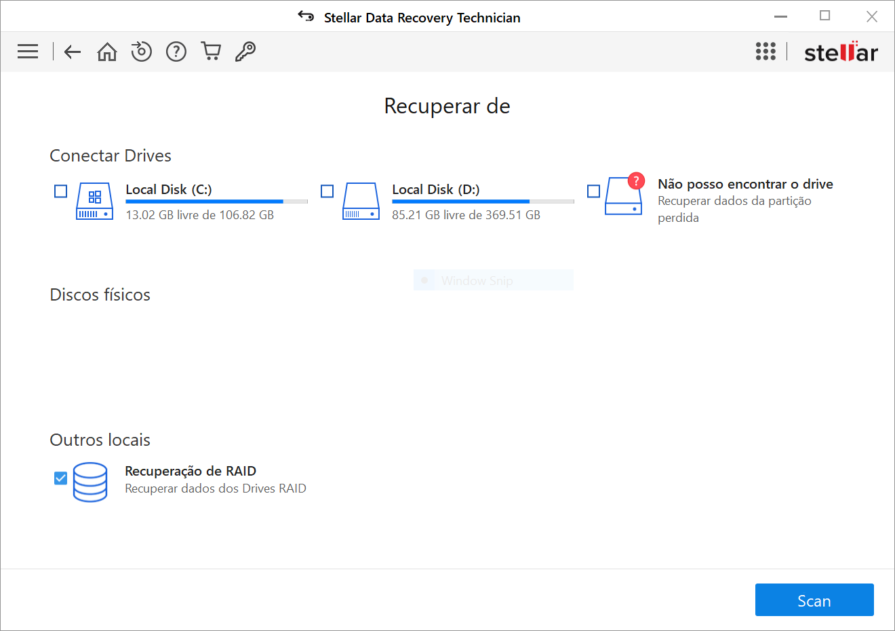Click the lost drive question icon

(x=624, y=194)
